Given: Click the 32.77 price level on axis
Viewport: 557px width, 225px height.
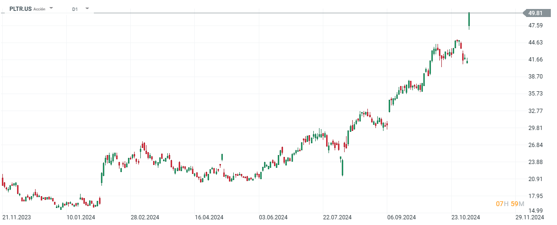Looking at the screenshot, I should point(536,111).
